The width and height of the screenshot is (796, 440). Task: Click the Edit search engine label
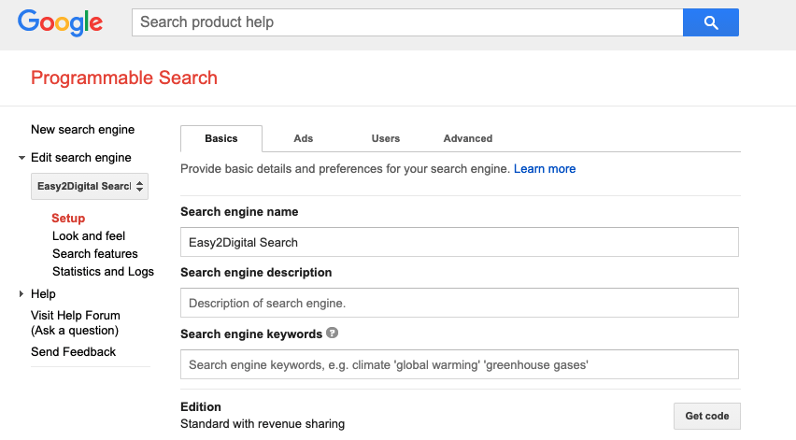point(81,158)
